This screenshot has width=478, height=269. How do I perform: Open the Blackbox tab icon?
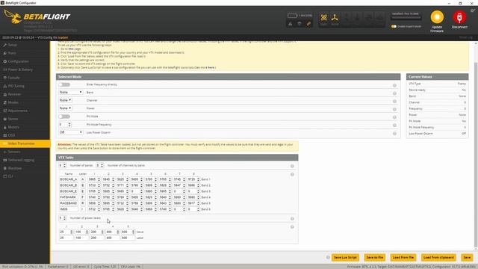5,168
